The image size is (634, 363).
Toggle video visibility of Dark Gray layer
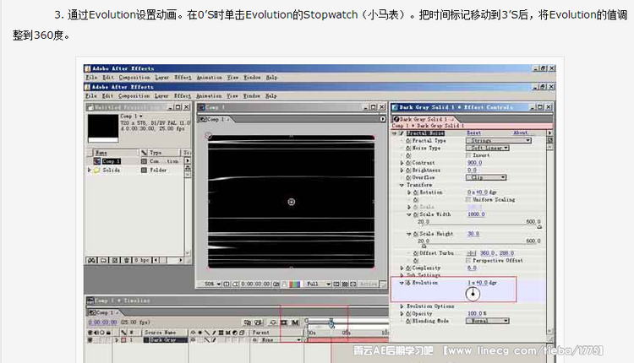90,340
